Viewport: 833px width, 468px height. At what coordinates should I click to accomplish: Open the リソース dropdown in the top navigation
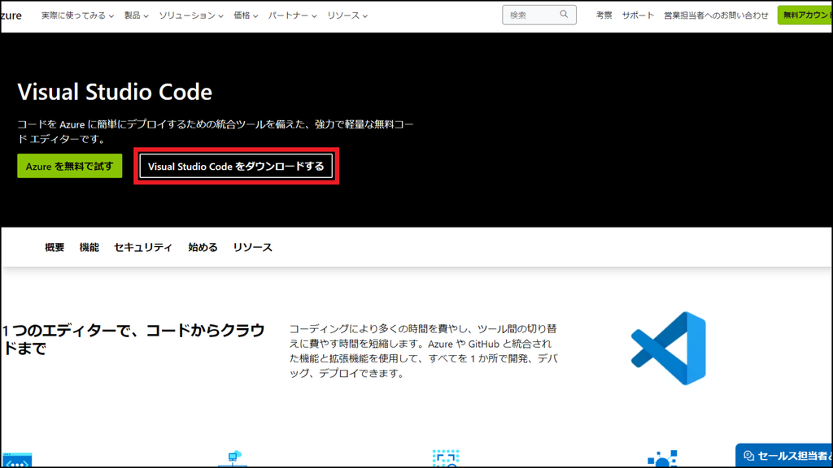tap(343, 15)
